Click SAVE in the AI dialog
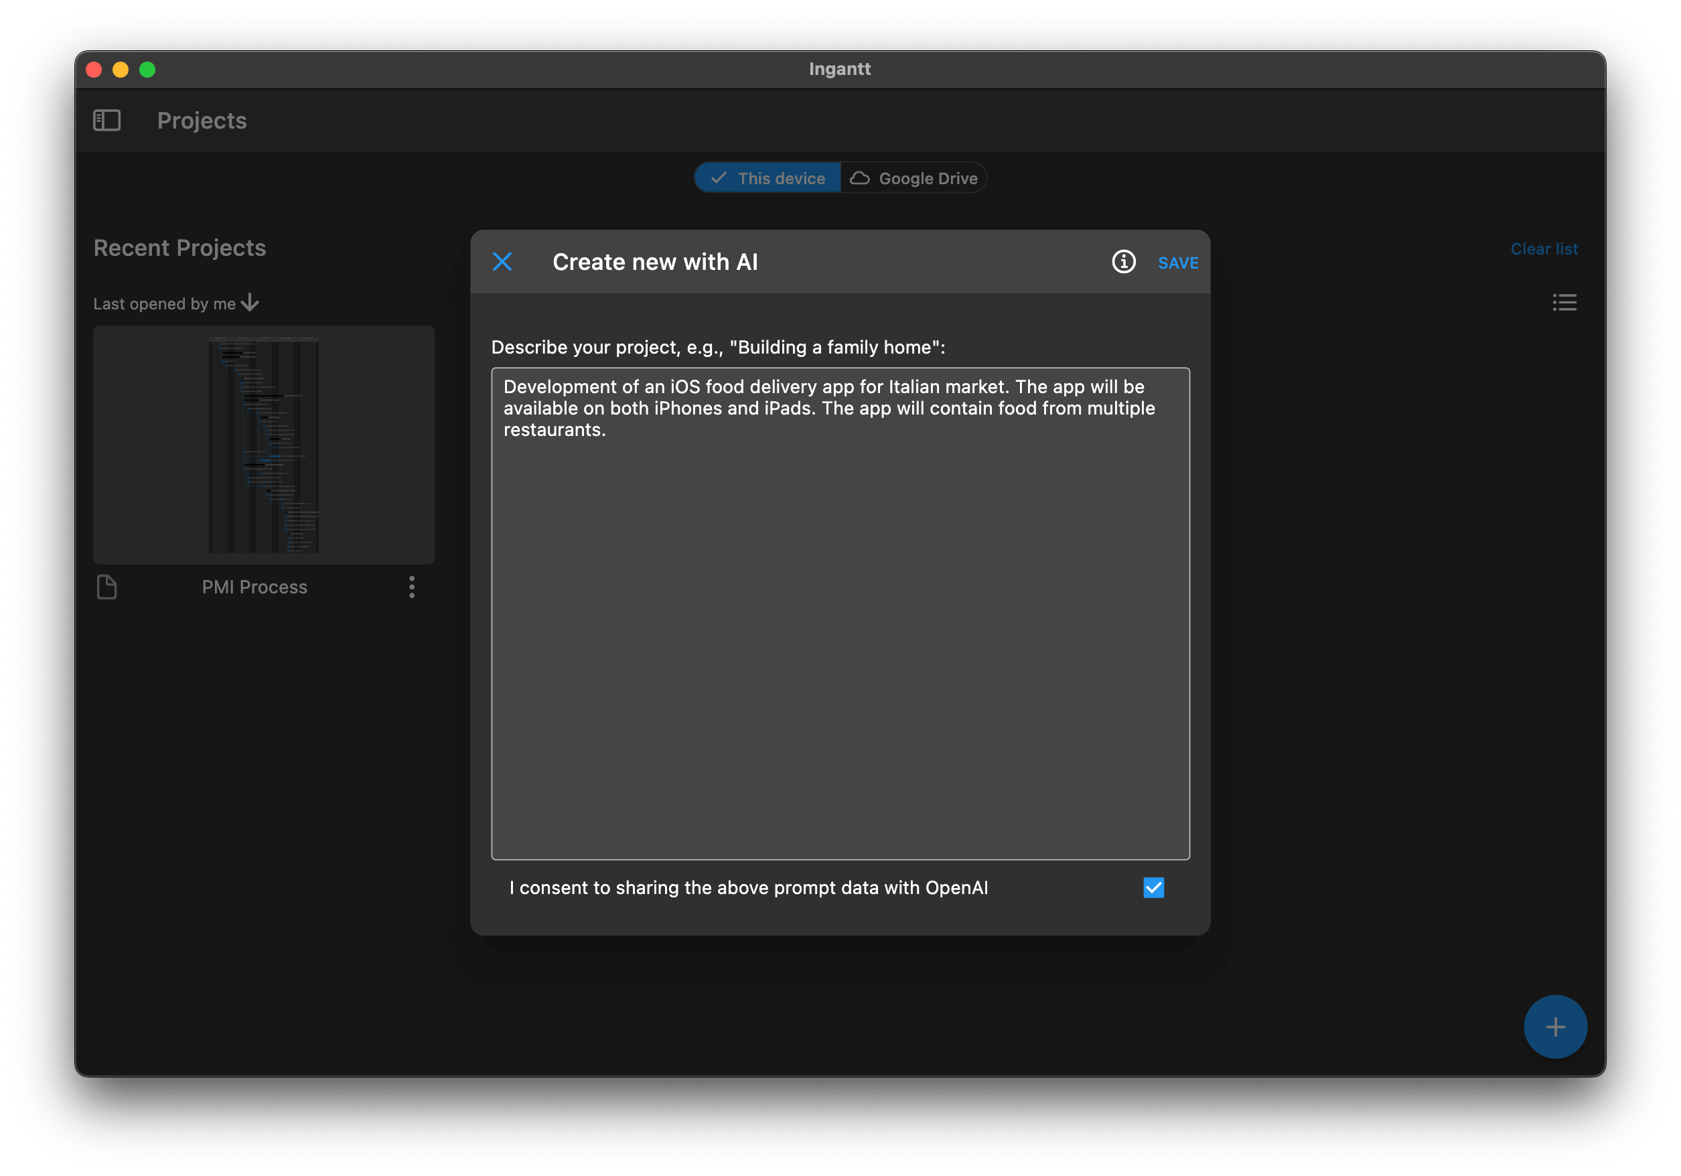Screen dimensions: 1681x1176 pos(1178,263)
